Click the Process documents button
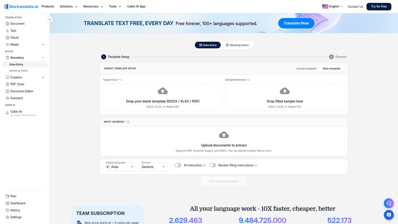398x224 pixels. pos(224,181)
